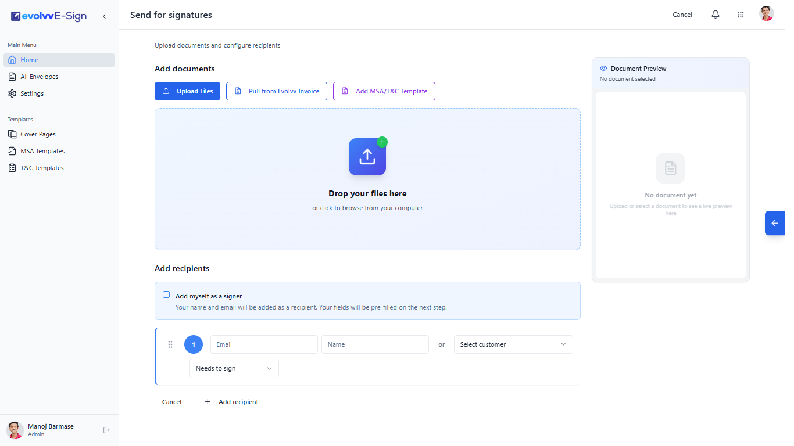Screen dimensions: 794x446
Task: Click the Cancel link in header
Action: pos(682,15)
